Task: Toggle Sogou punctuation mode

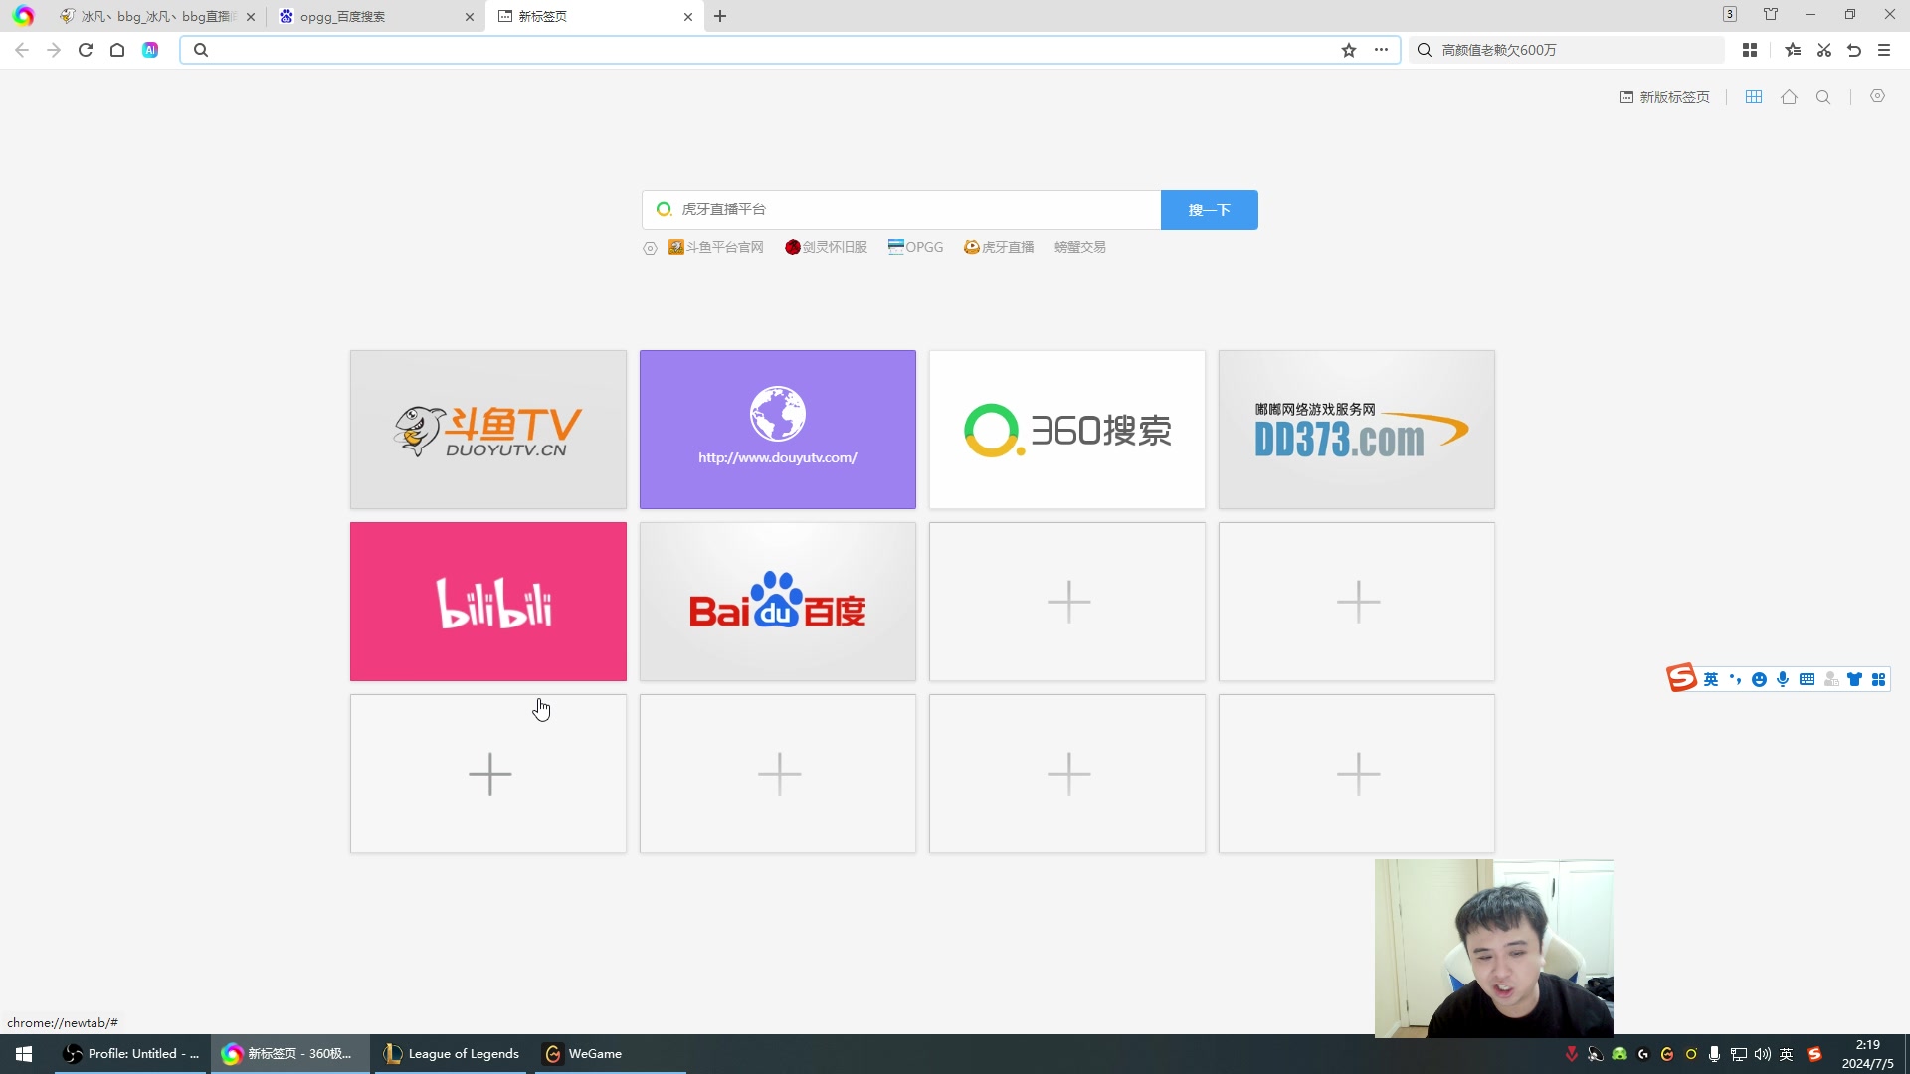Action: pyautogui.click(x=1735, y=679)
